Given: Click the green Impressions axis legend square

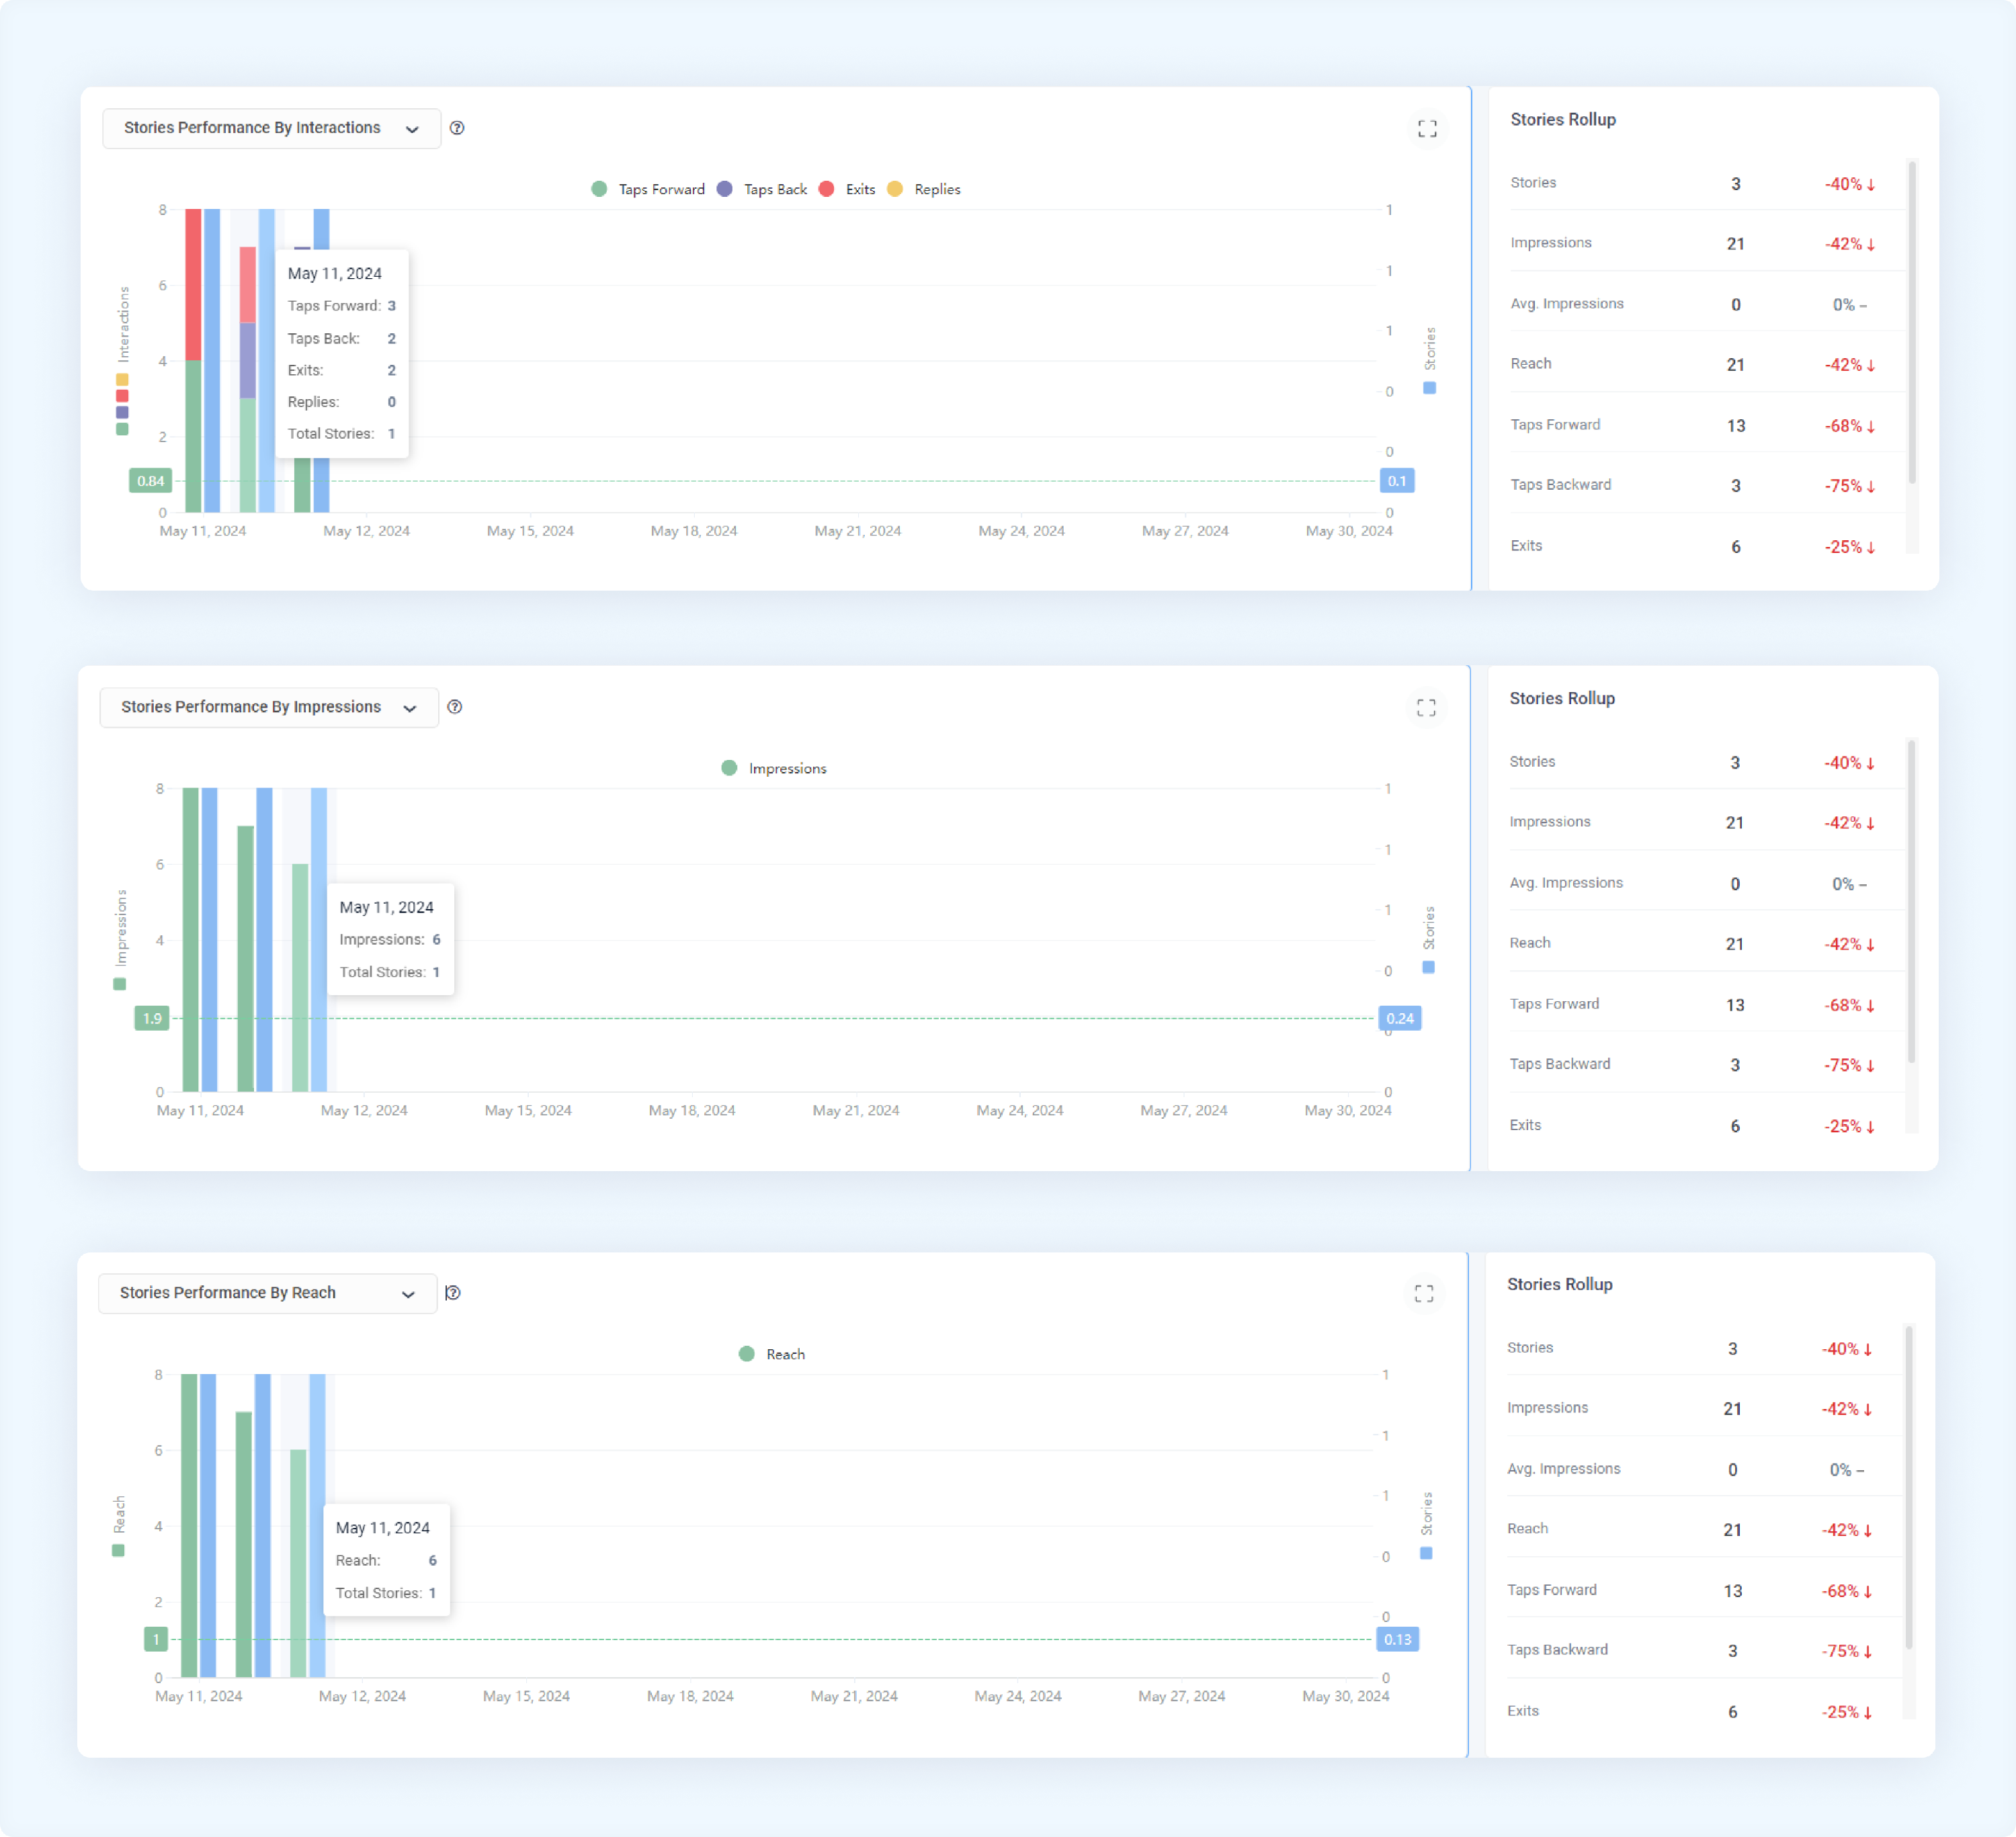Looking at the screenshot, I should [120, 984].
